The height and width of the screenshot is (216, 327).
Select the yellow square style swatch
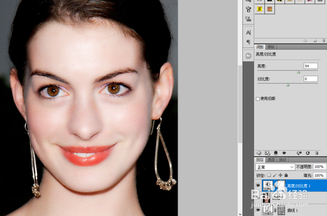coord(260,9)
